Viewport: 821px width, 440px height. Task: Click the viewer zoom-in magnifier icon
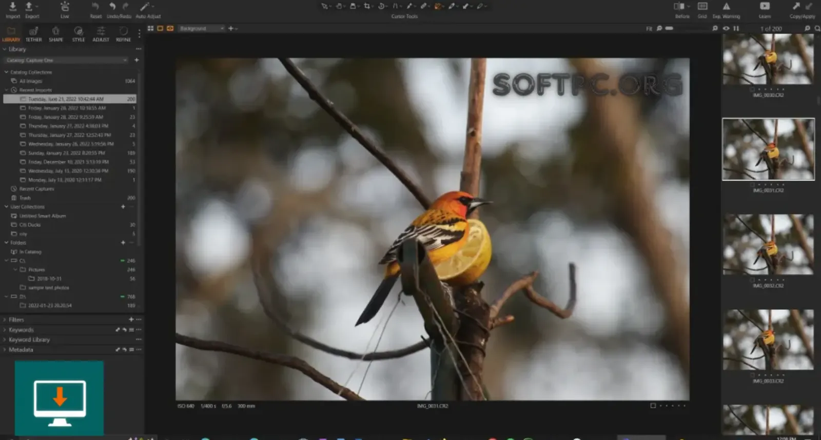tap(715, 28)
